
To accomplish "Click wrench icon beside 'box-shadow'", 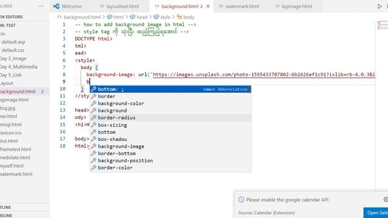I will (93, 139).
